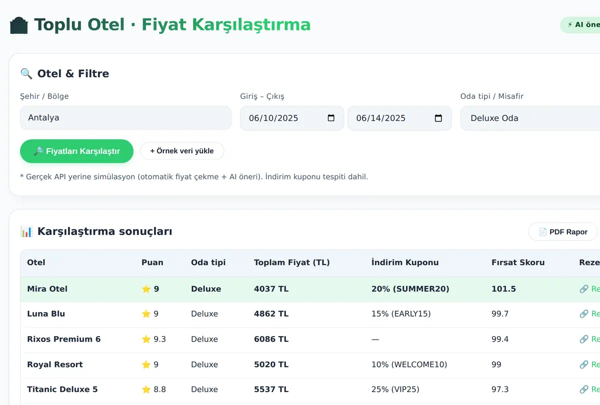Click the star icon in Rixos Premium 6 row
Screen dimensions: 600x405
[146, 339]
